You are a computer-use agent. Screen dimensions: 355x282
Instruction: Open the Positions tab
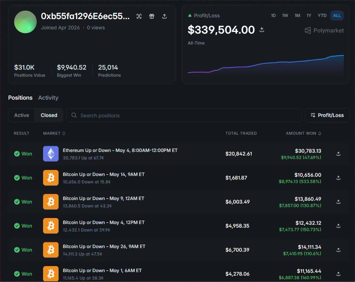point(20,98)
